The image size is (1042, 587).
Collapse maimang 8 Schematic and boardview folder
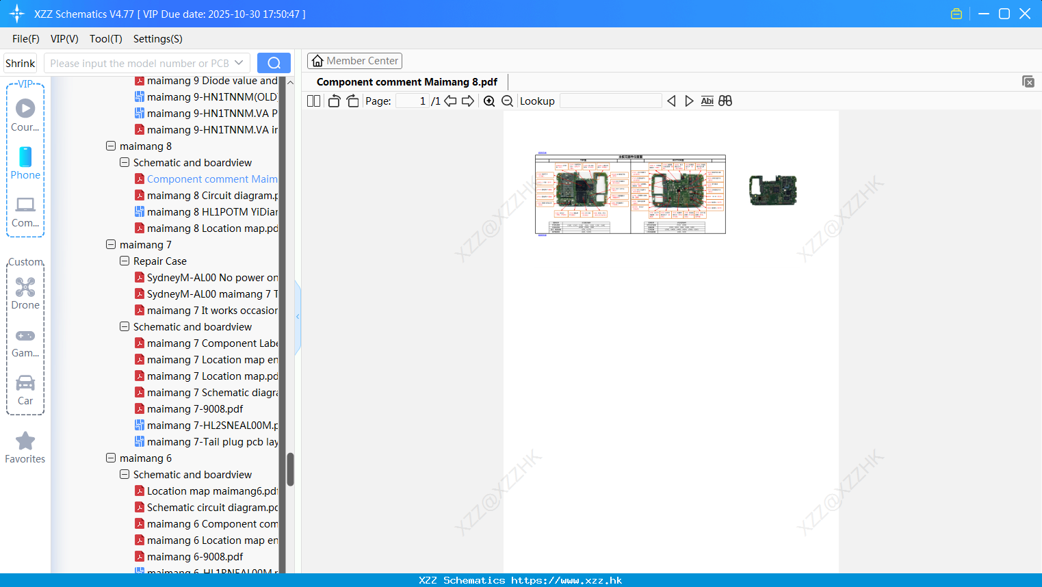[x=125, y=162]
